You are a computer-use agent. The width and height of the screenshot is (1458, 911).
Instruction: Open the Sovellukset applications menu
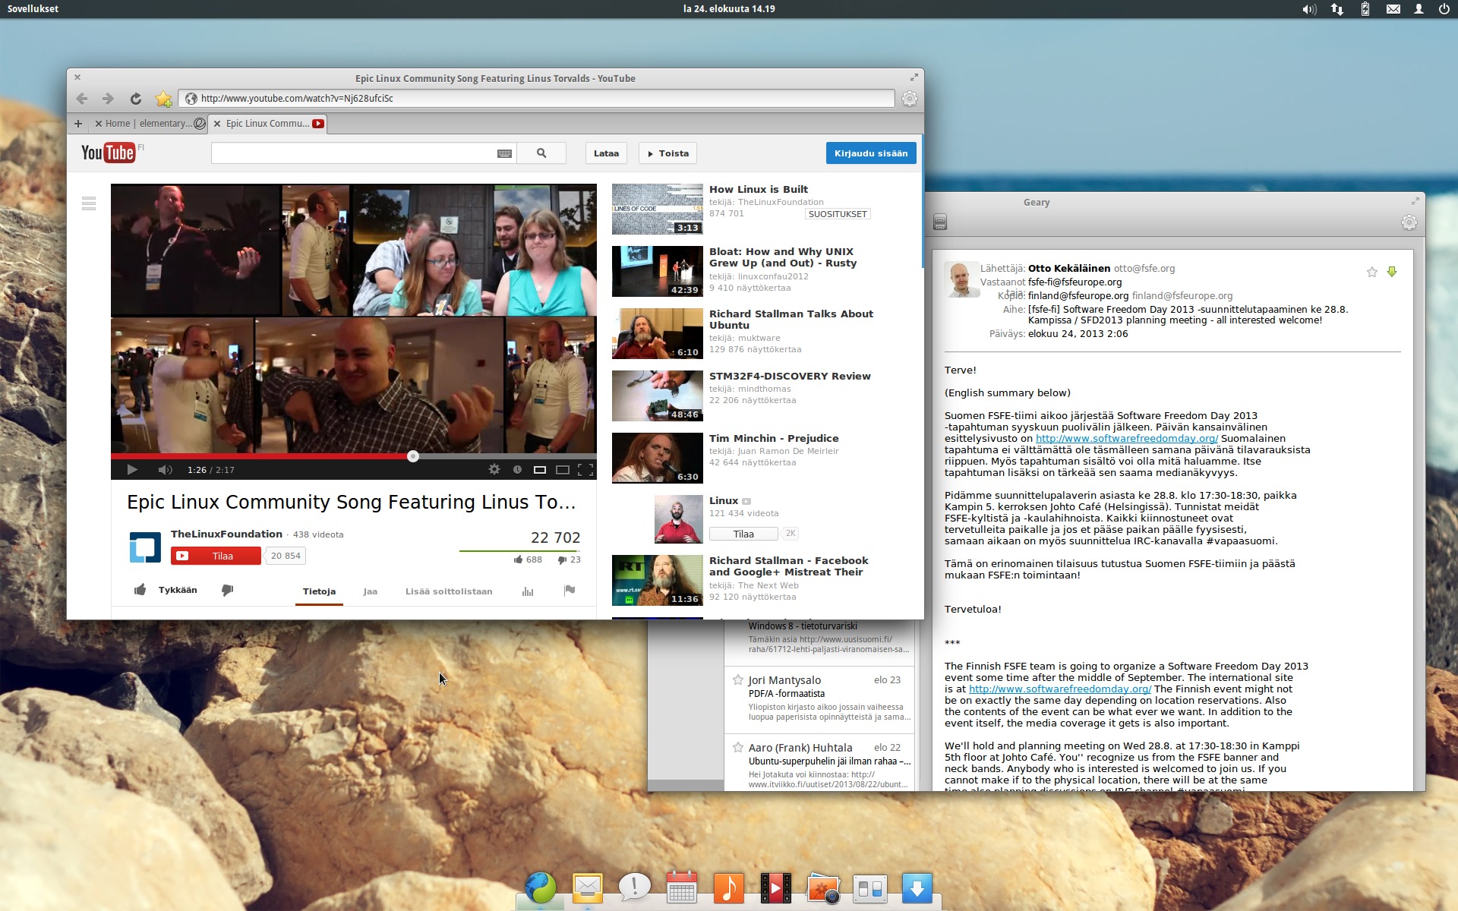click(x=33, y=9)
